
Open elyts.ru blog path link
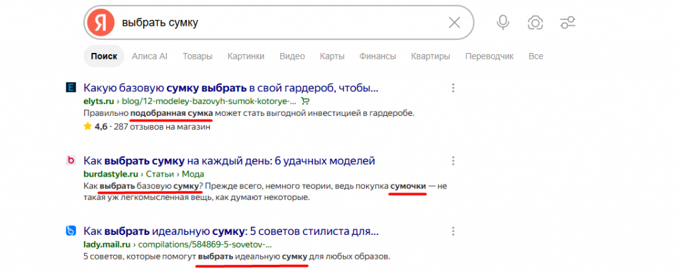click(x=209, y=101)
